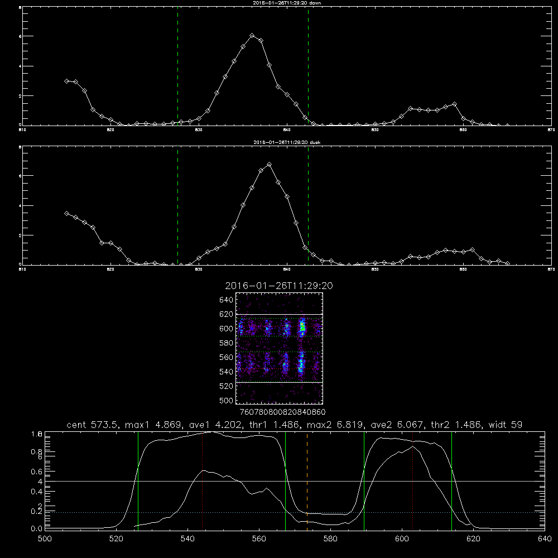Click the first diamond data point in dusk plot

tap(66, 214)
